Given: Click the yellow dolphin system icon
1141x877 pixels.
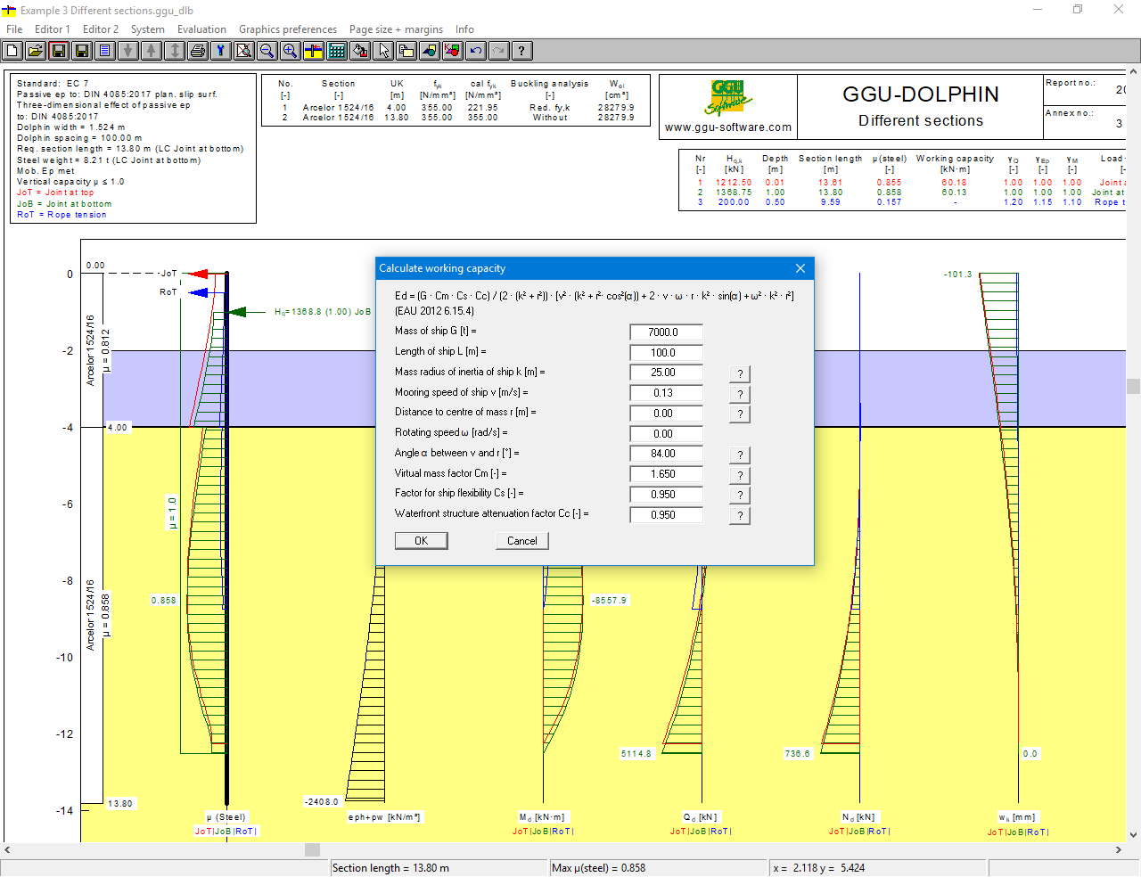Looking at the screenshot, I should pos(314,51).
